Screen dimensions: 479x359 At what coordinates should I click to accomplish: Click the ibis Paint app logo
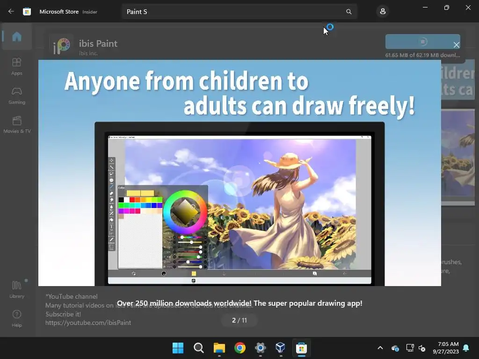click(x=62, y=46)
